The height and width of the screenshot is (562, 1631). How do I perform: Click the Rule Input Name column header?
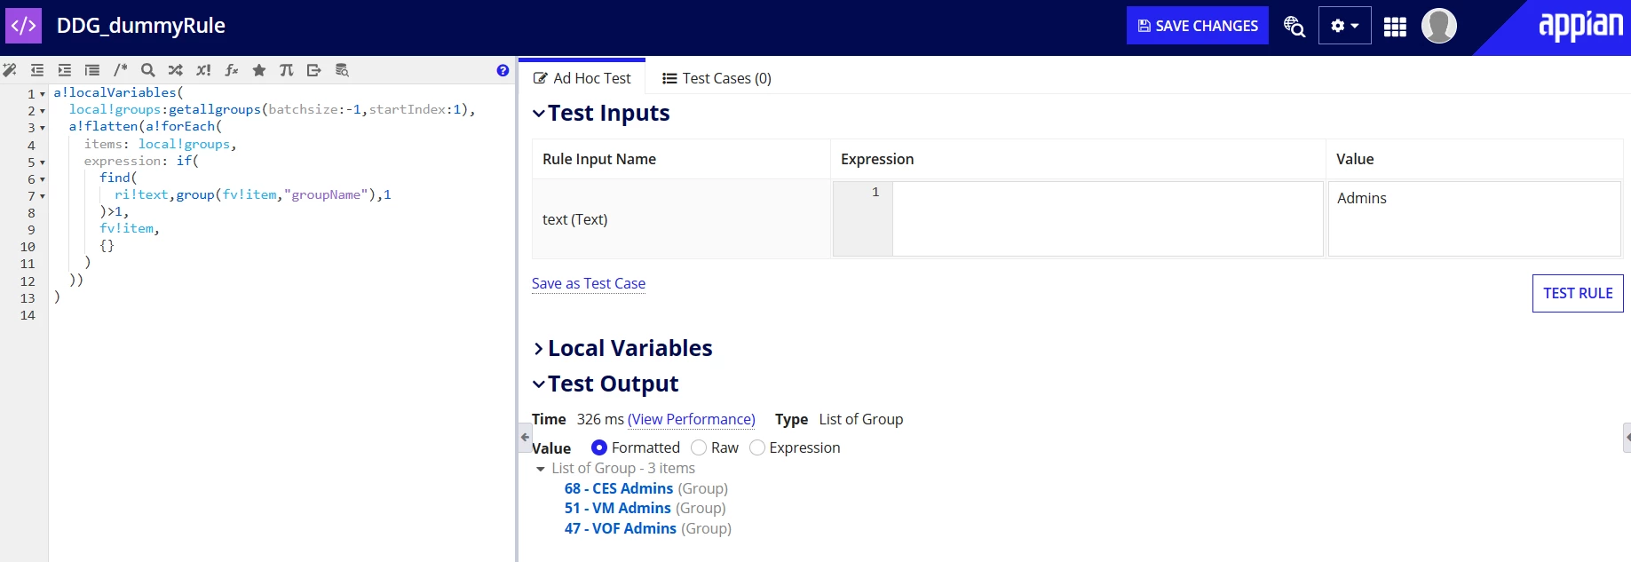coord(599,159)
